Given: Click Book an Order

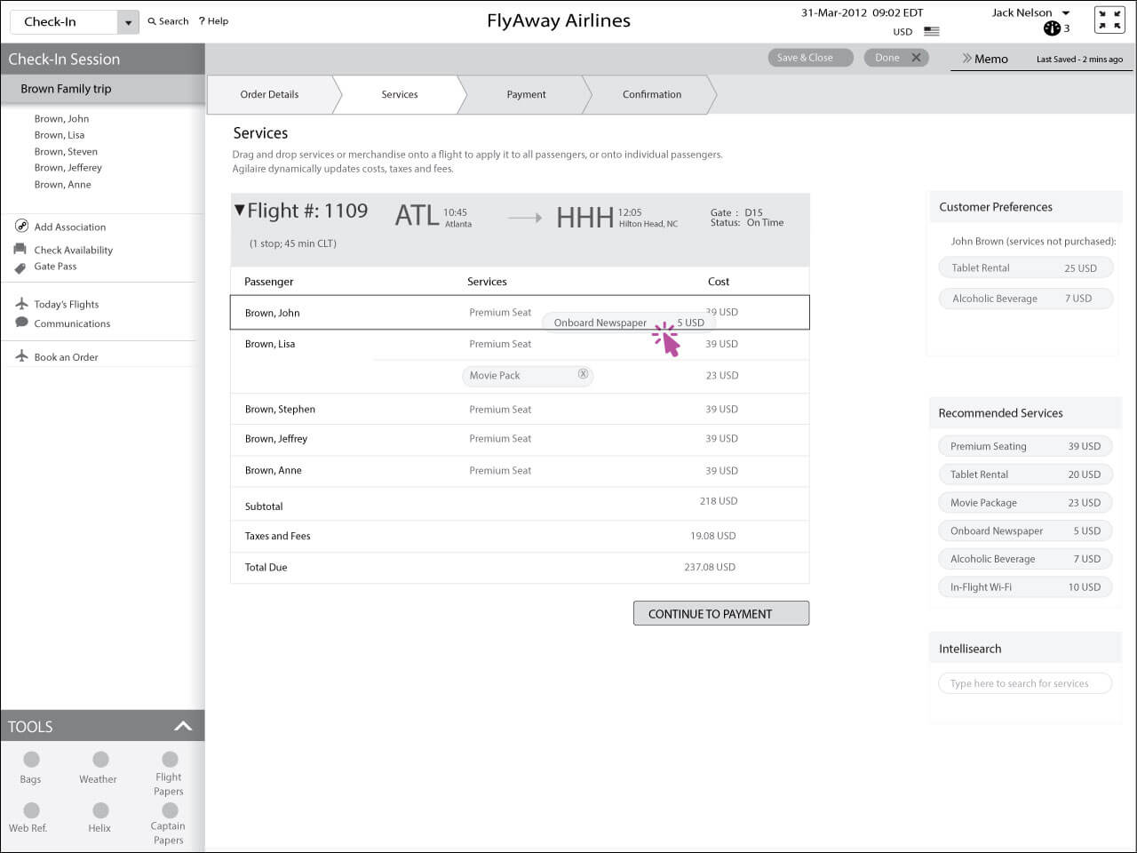Looking at the screenshot, I should 68,355.
